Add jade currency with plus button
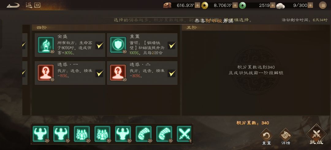The height and width of the screenshot is (150, 331). tap(273, 5)
